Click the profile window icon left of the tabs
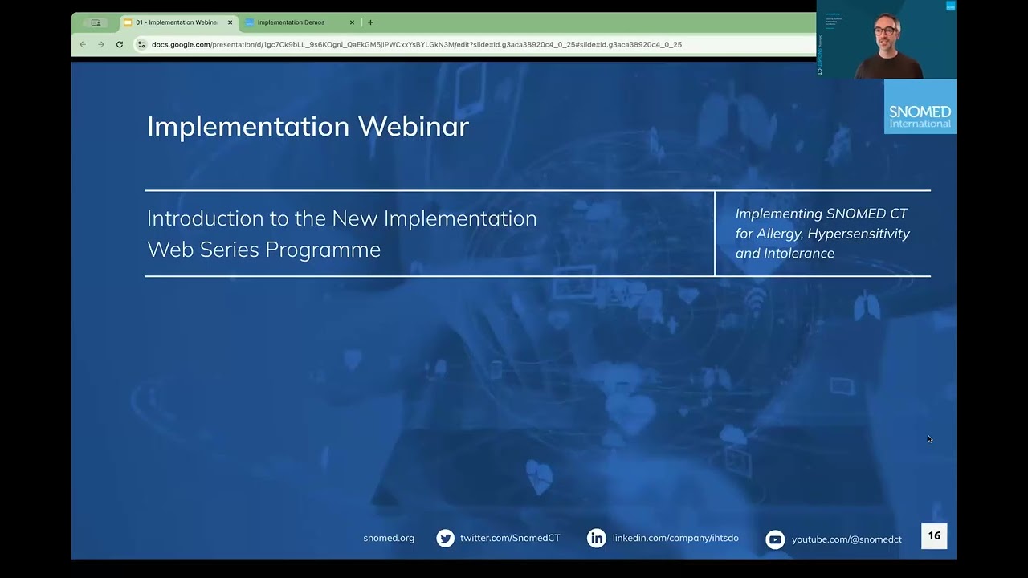Screen dimensions: 1028x578 (96, 22)
